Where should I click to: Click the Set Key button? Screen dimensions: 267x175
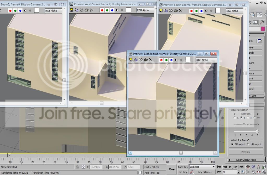coord(183,172)
